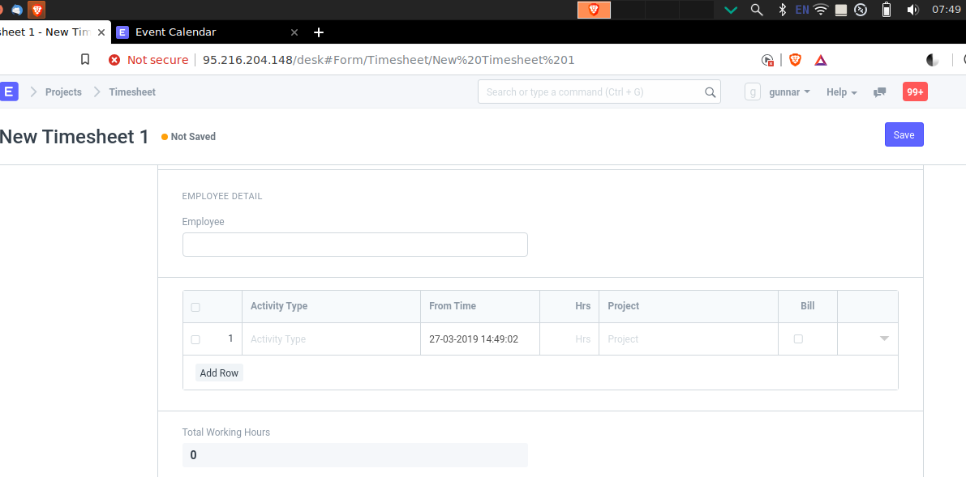Click the 07:49 clock in top panel
Viewport: 966px width, 477px height.
[x=947, y=9]
